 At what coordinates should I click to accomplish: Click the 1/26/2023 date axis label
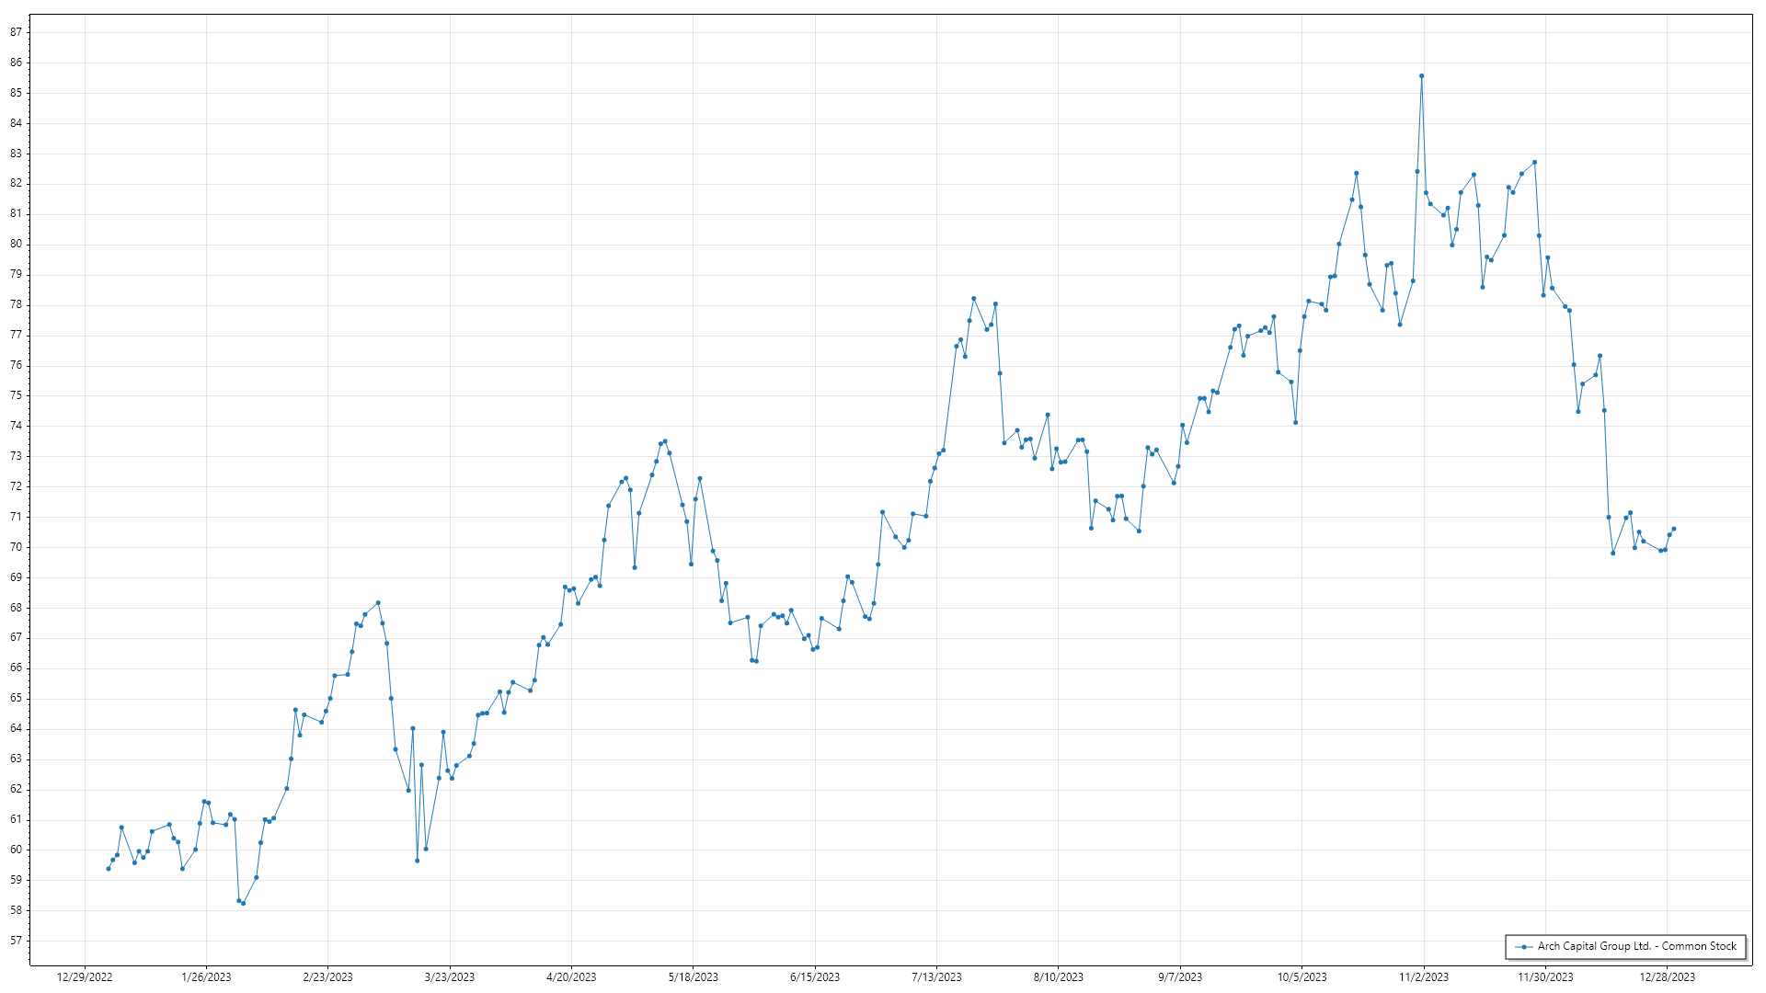(206, 977)
